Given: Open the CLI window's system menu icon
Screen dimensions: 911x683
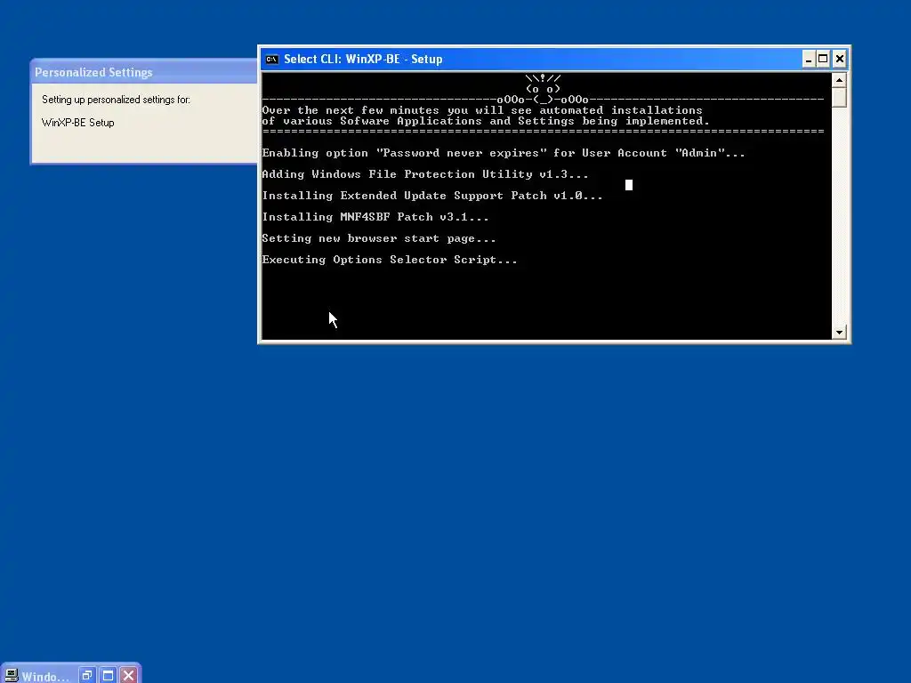Looking at the screenshot, I should 271,60.
